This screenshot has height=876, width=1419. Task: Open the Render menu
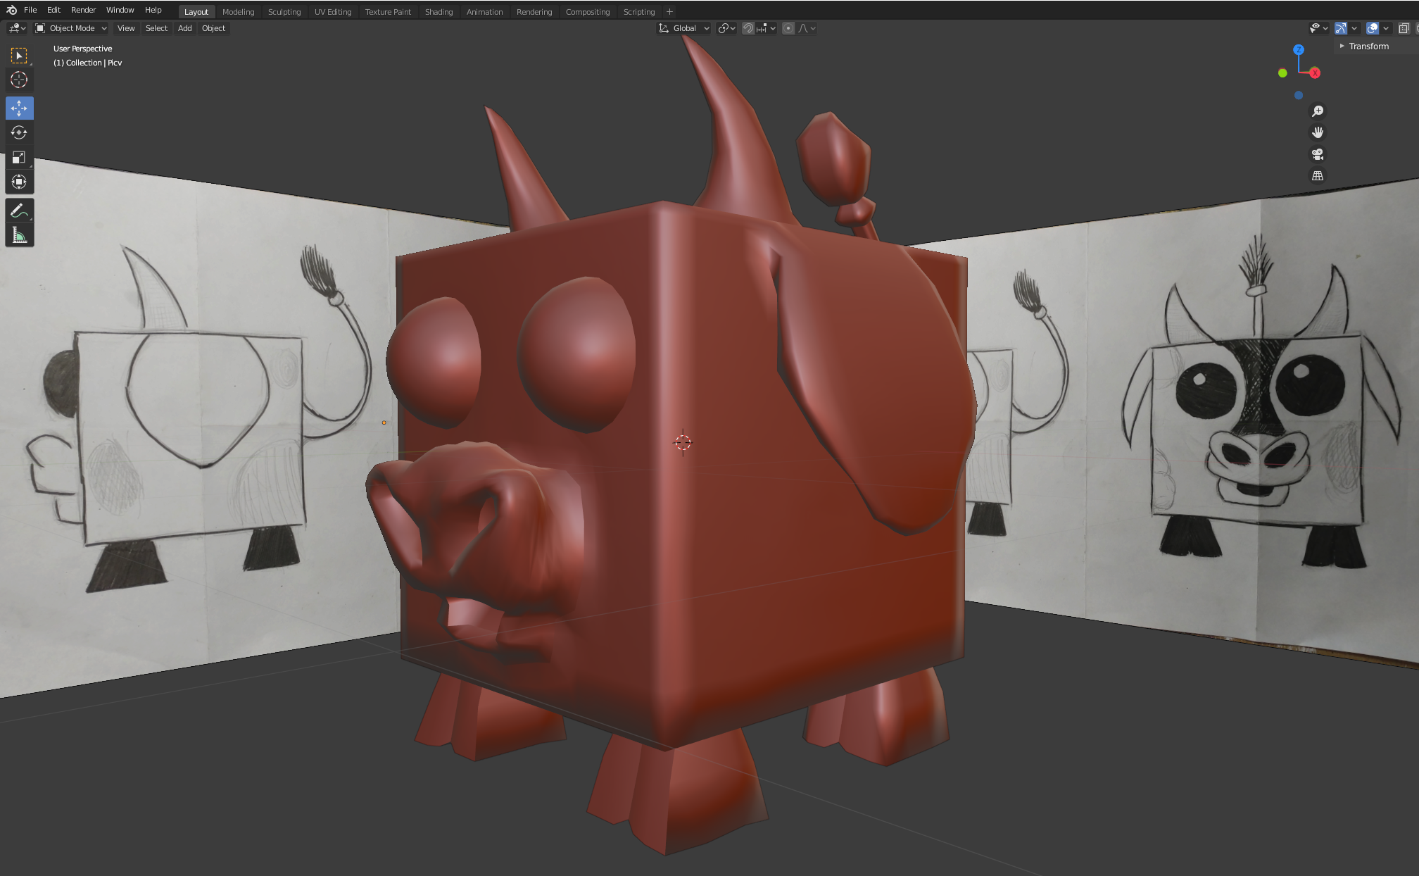click(x=83, y=10)
